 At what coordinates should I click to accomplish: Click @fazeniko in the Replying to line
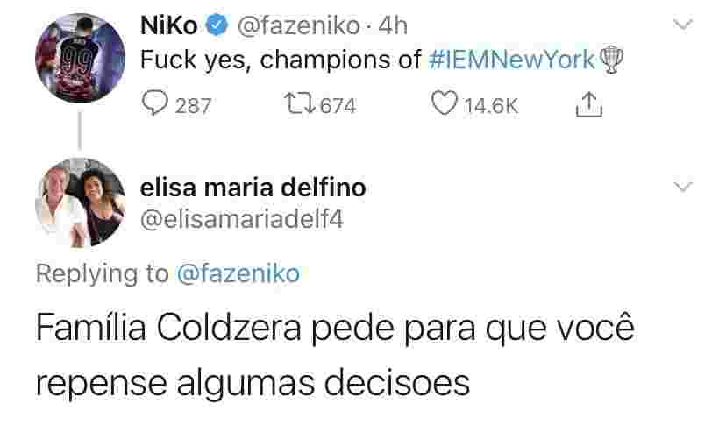click(x=238, y=274)
